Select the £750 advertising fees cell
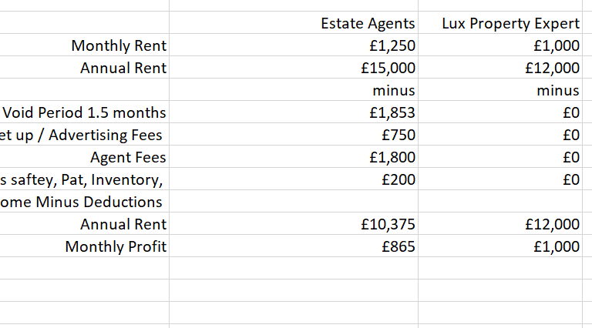Viewport: 592px width, 328px height. click(x=398, y=135)
